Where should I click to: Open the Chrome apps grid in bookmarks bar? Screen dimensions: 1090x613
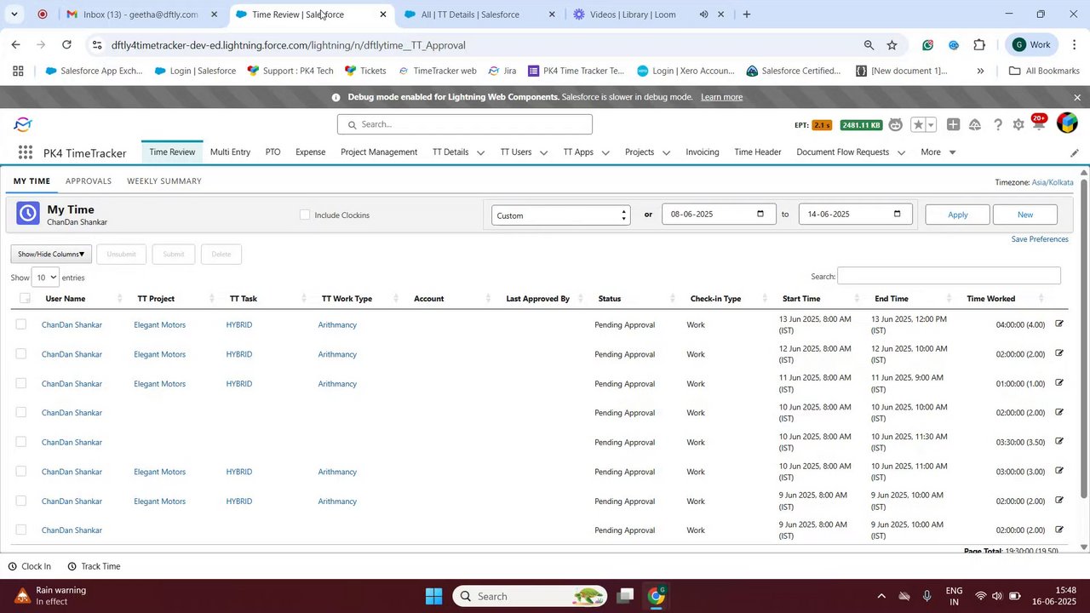click(x=18, y=71)
